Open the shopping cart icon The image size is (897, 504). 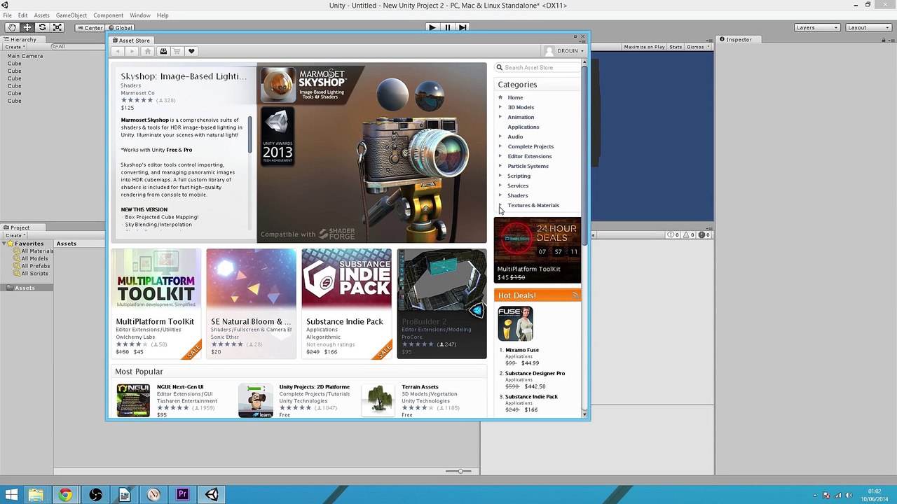pyautogui.click(x=177, y=51)
